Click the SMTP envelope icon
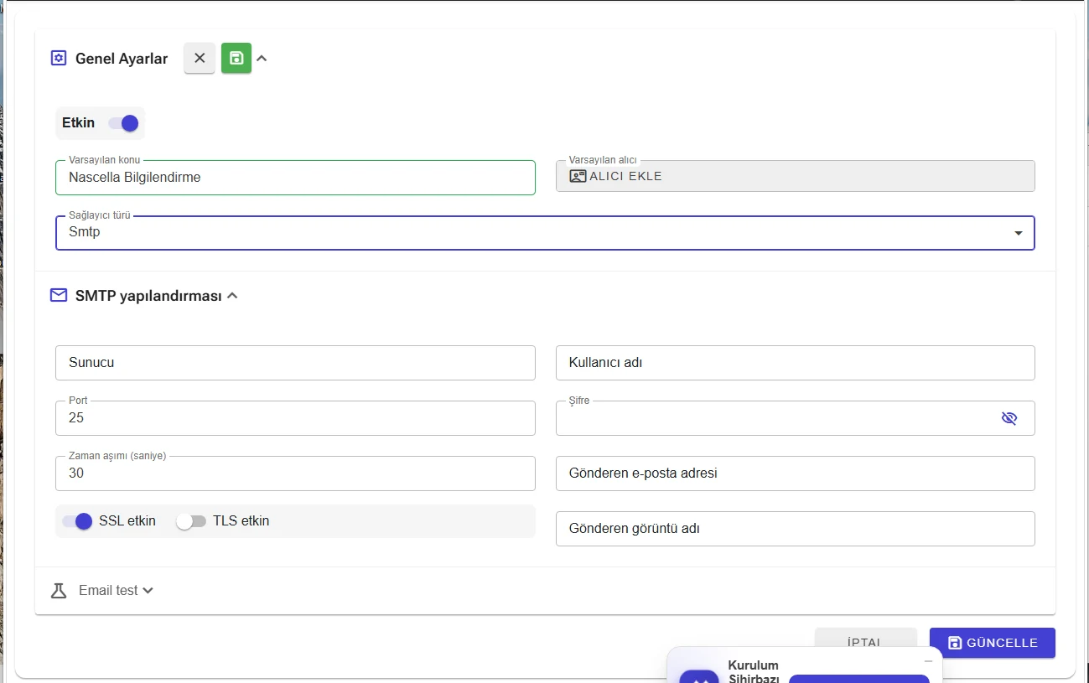The height and width of the screenshot is (683, 1089). coord(59,295)
